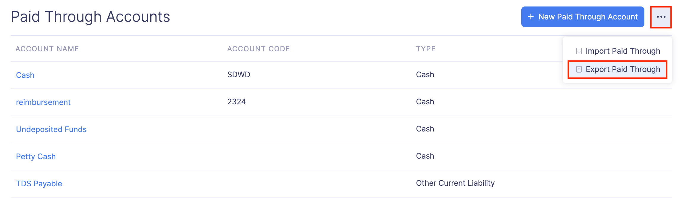
Task: Open the Petty Cash account
Action: tap(36, 156)
